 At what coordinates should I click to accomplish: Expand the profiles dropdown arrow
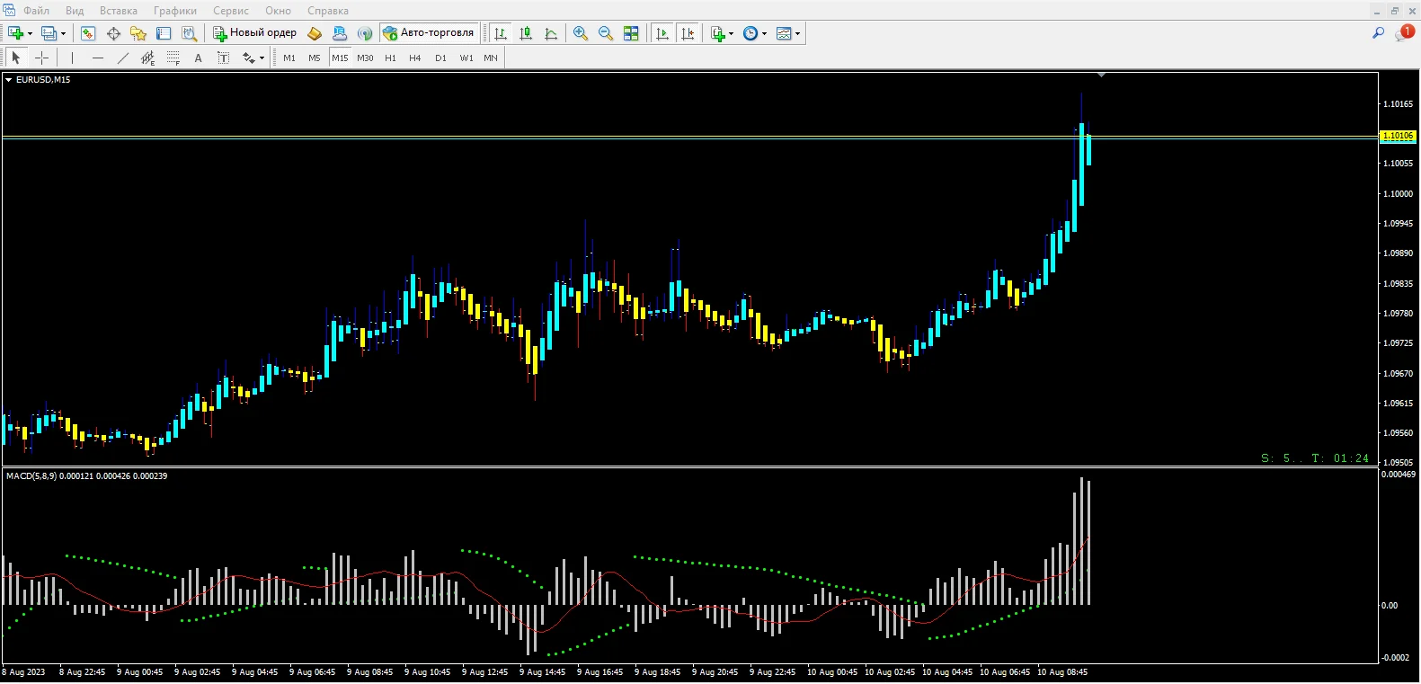pyautogui.click(x=63, y=33)
